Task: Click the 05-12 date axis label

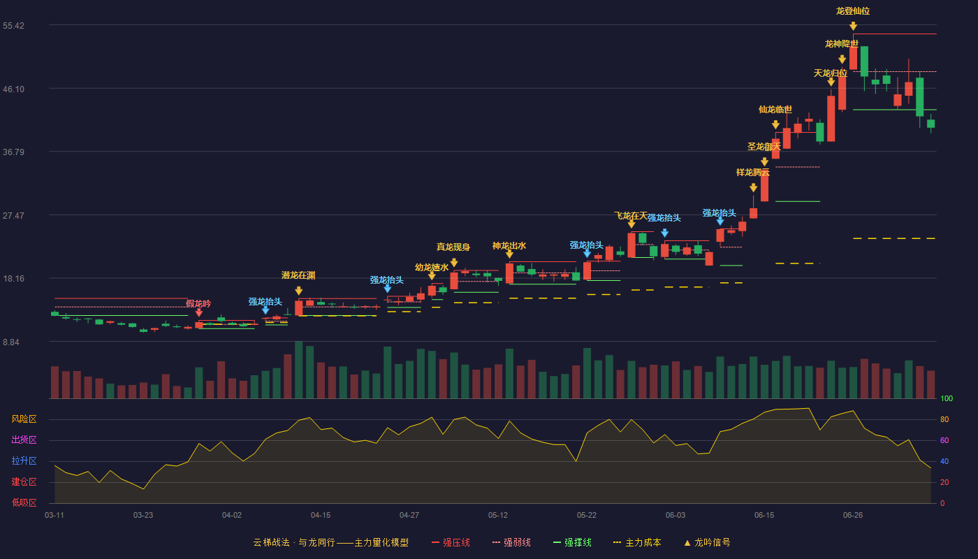Action: 498,515
